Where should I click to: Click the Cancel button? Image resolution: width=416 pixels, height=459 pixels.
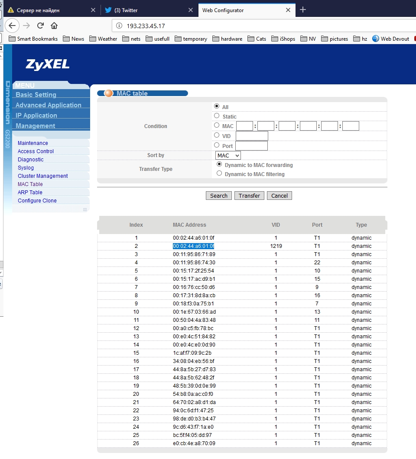pyautogui.click(x=279, y=196)
